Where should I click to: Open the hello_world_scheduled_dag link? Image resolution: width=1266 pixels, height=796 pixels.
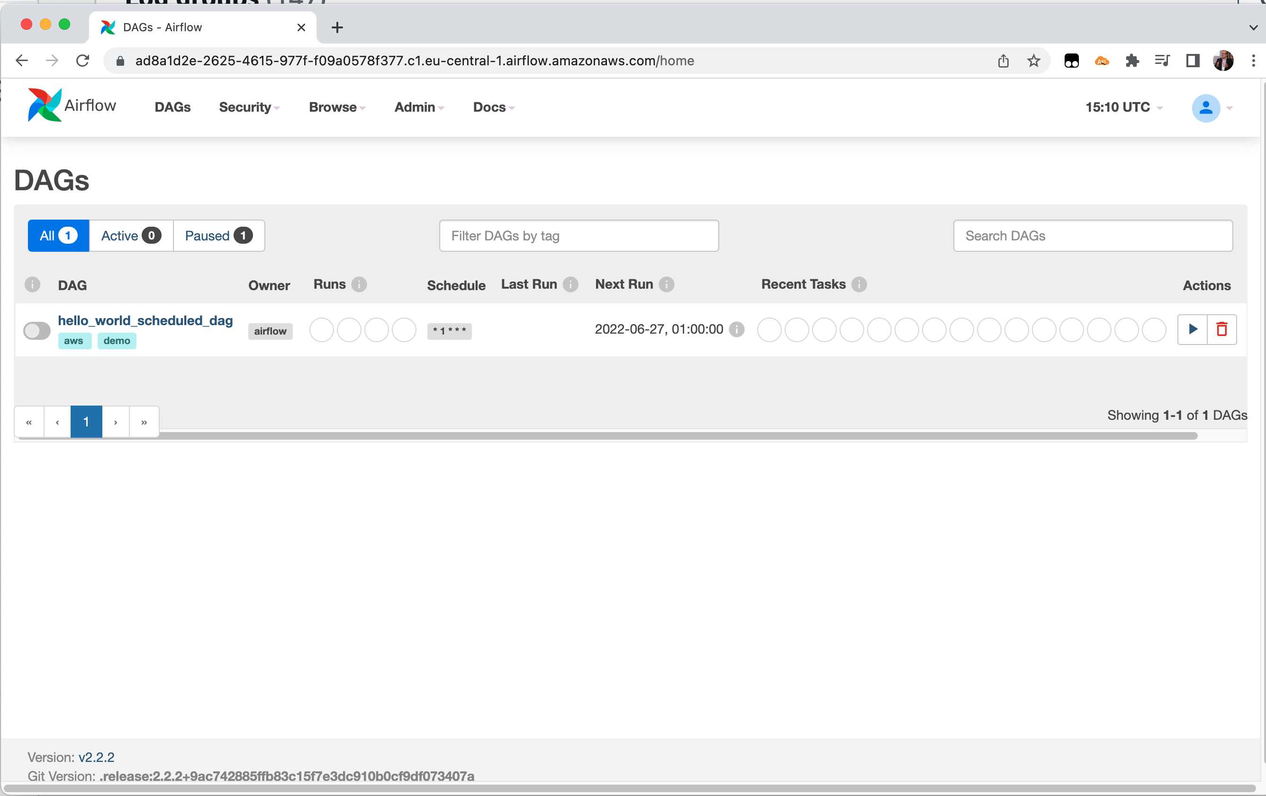[x=145, y=320]
